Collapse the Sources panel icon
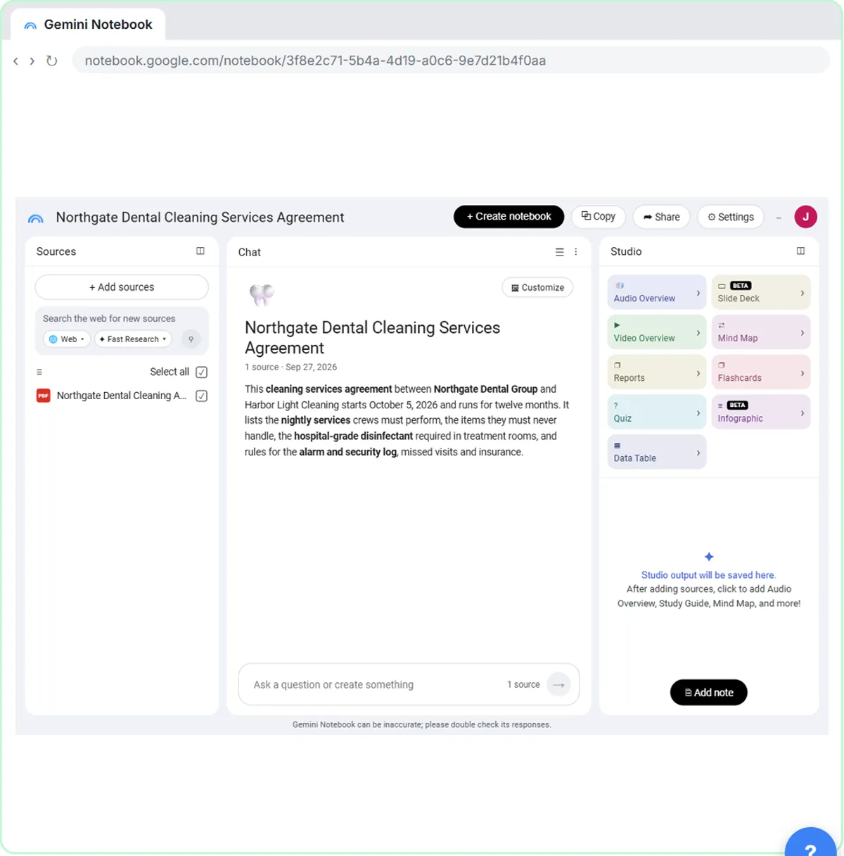This screenshot has height=856, width=844. pyautogui.click(x=200, y=251)
